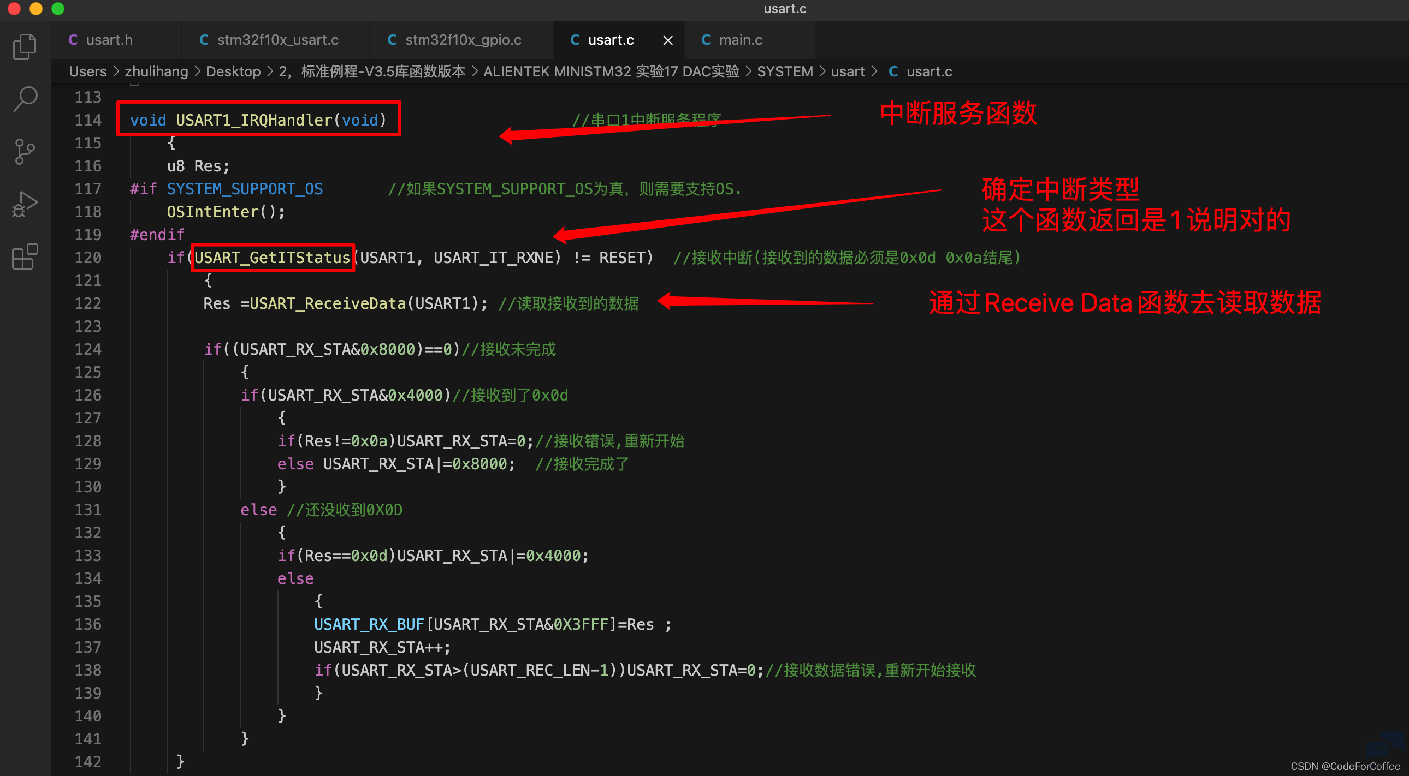Viewport: 1409px width, 776px height.
Task: Click 0x4000 constant on line 126
Action: pos(415,395)
